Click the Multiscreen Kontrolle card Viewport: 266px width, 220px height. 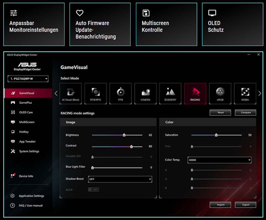pyautogui.click(x=166, y=24)
